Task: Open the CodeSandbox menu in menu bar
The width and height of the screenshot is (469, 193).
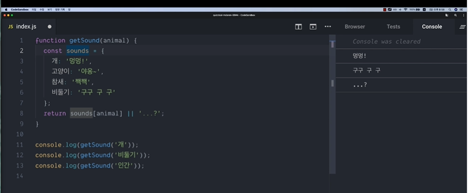Action: pos(20,10)
